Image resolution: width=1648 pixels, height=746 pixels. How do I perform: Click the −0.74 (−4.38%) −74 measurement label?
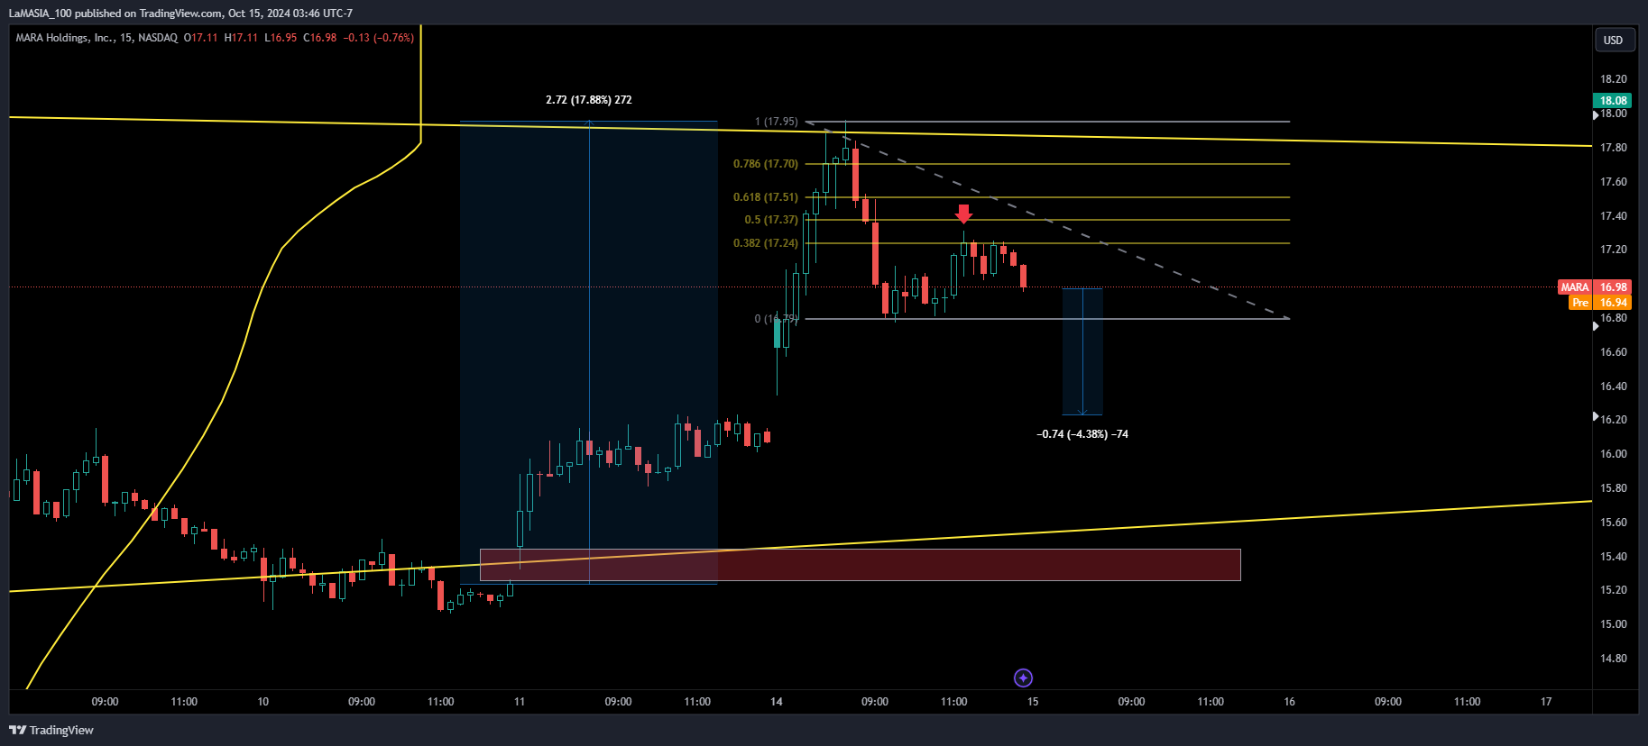1082,434
